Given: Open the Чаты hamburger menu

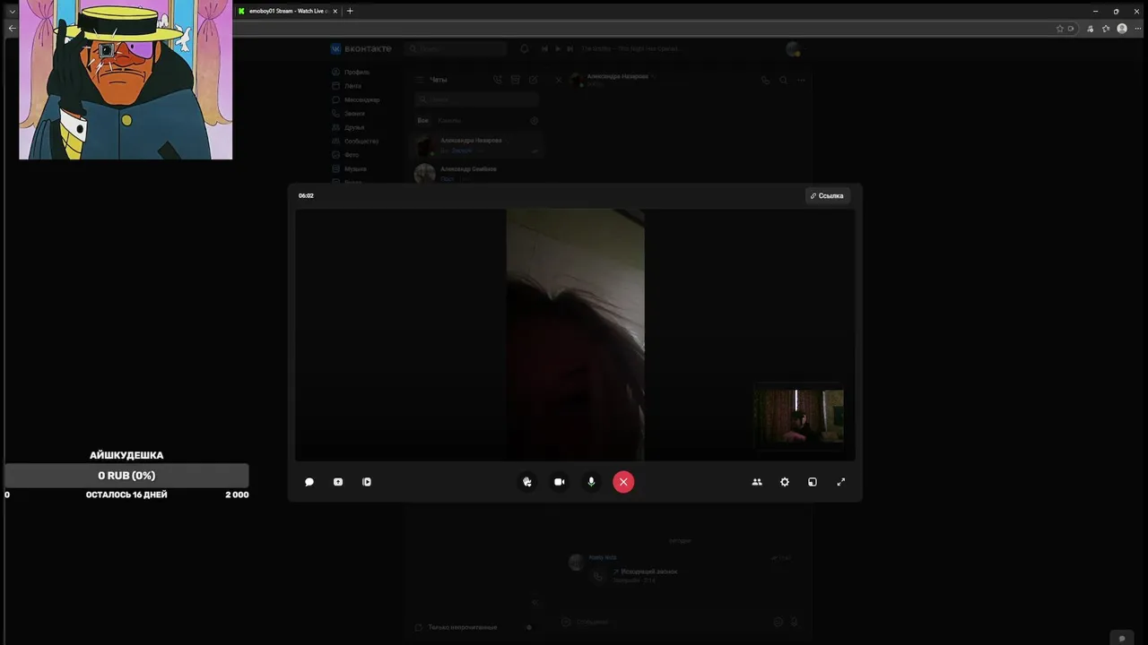Looking at the screenshot, I should pos(419,80).
